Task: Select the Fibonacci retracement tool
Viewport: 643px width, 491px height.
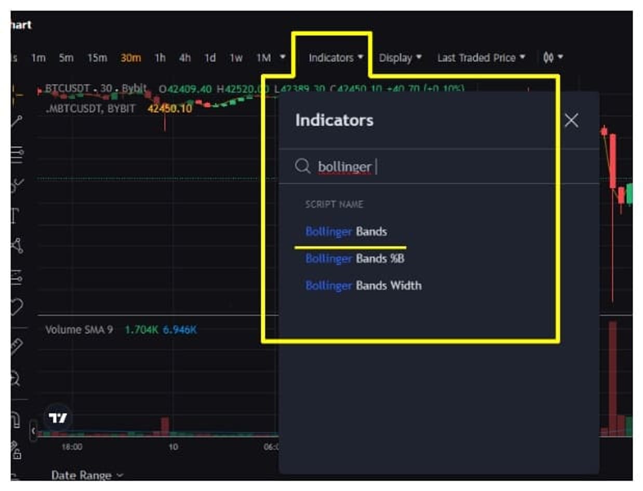Action: 17,153
